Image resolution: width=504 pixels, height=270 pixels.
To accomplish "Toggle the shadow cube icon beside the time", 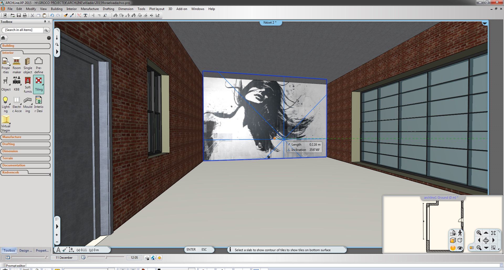I will (147, 258).
